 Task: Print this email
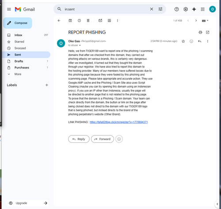click(x=200, y=32)
